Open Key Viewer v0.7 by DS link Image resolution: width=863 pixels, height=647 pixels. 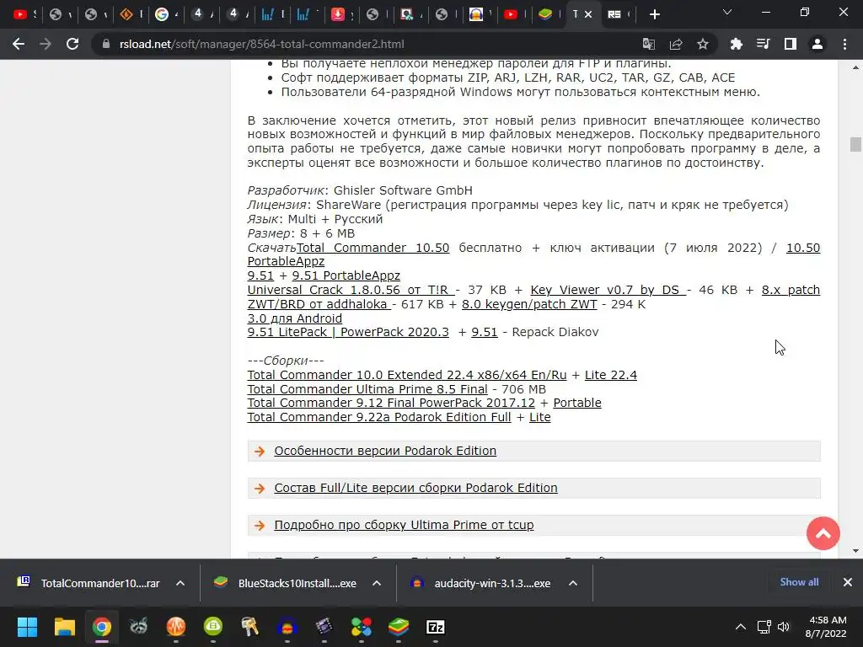point(608,290)
